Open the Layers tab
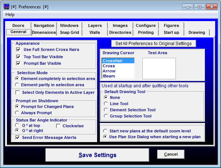The image size is (221, 168). (x=95, y=25)
